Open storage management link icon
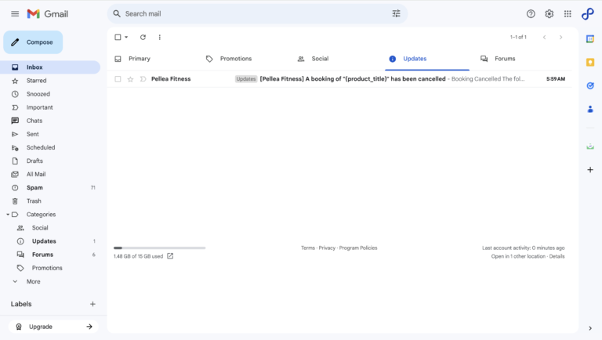The width and height of the screenshot is (602, 340). pyautogui.click(x=170, y=256)
